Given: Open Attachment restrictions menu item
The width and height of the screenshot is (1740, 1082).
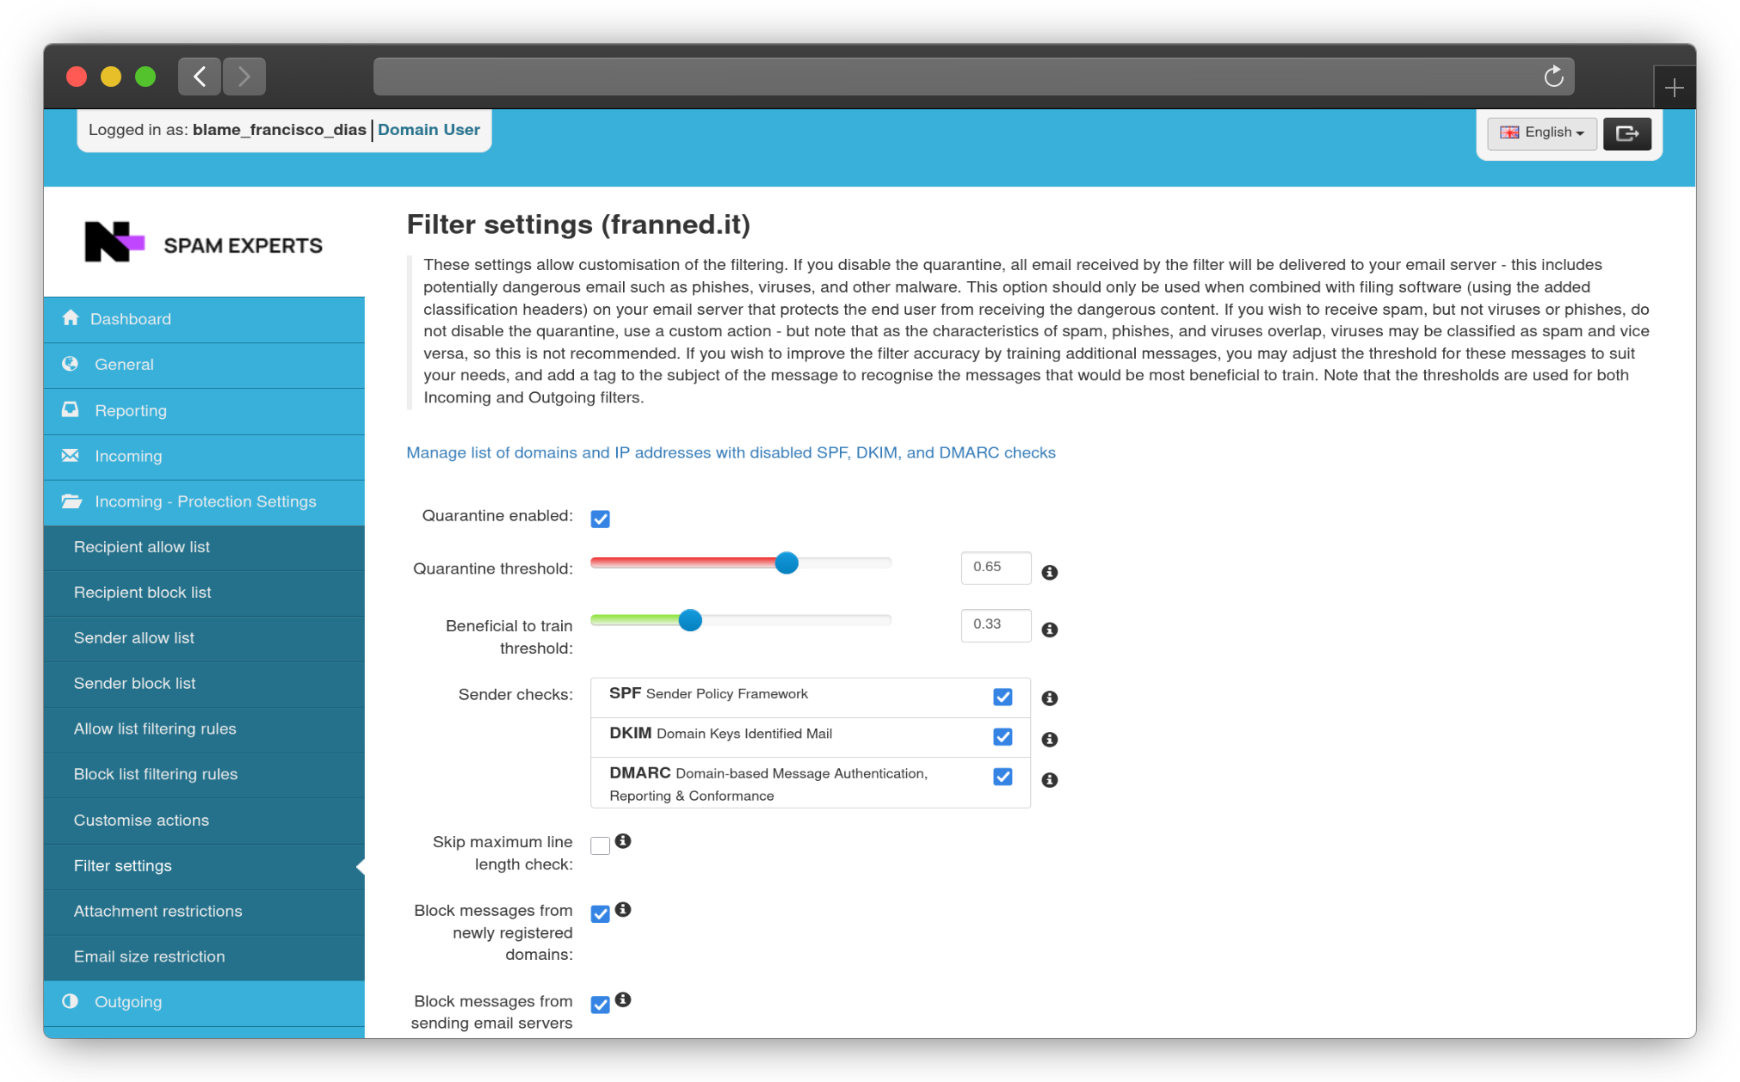Looking at the screenshot, I should pyautogui.click(x=157, y=911).
